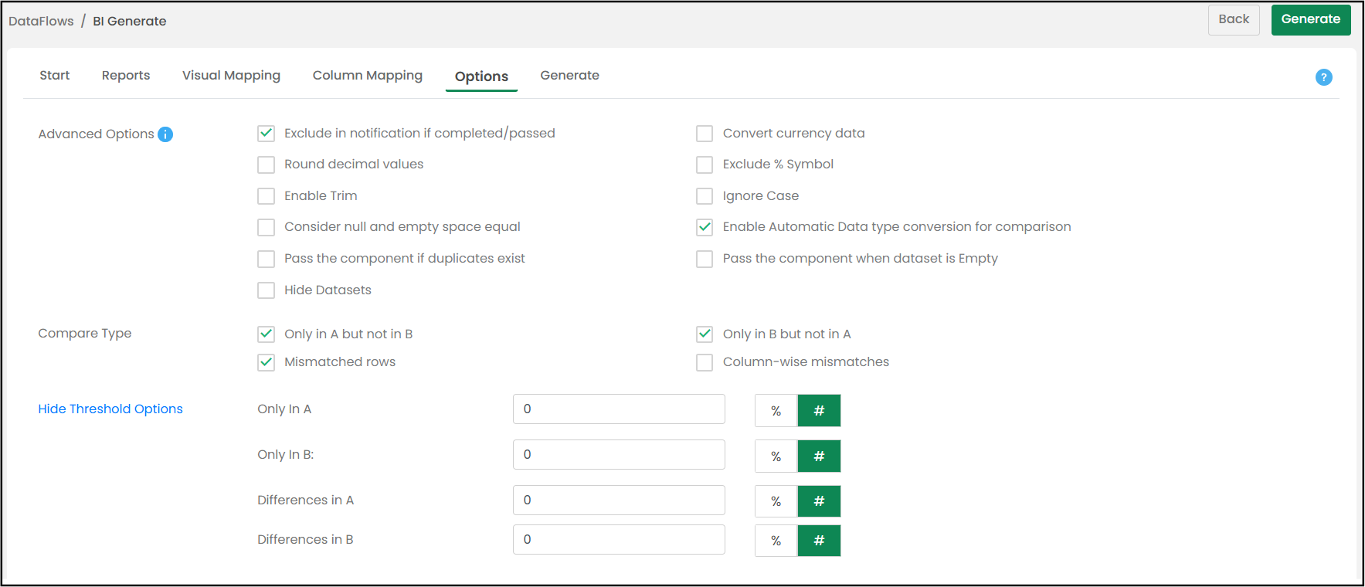Viewport: 1365px width, 587px height.
Task: Check the Hide Datasets option
Action: click(267, 290)
